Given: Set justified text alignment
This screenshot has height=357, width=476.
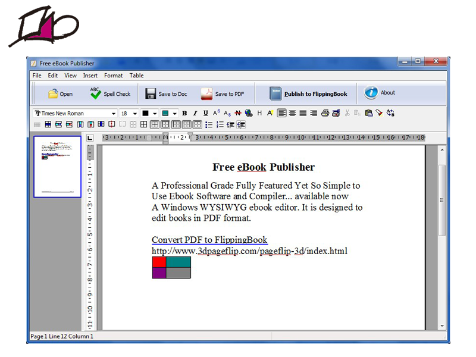Looking at the screenshot, I should 303,113.
